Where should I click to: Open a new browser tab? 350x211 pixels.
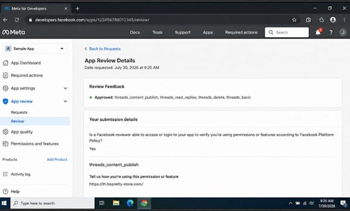pos(77,8)
